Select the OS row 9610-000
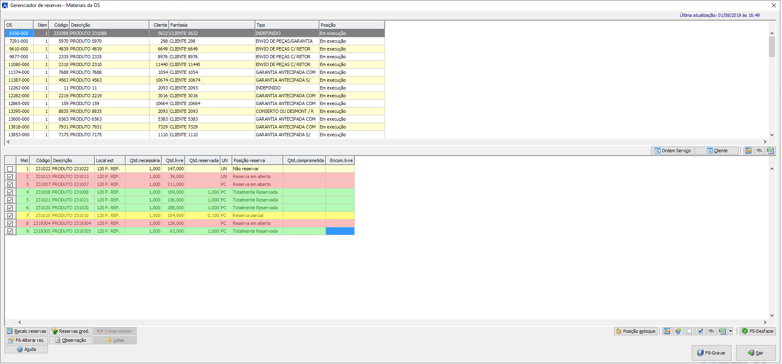782x364 pixels. (195, 49)
